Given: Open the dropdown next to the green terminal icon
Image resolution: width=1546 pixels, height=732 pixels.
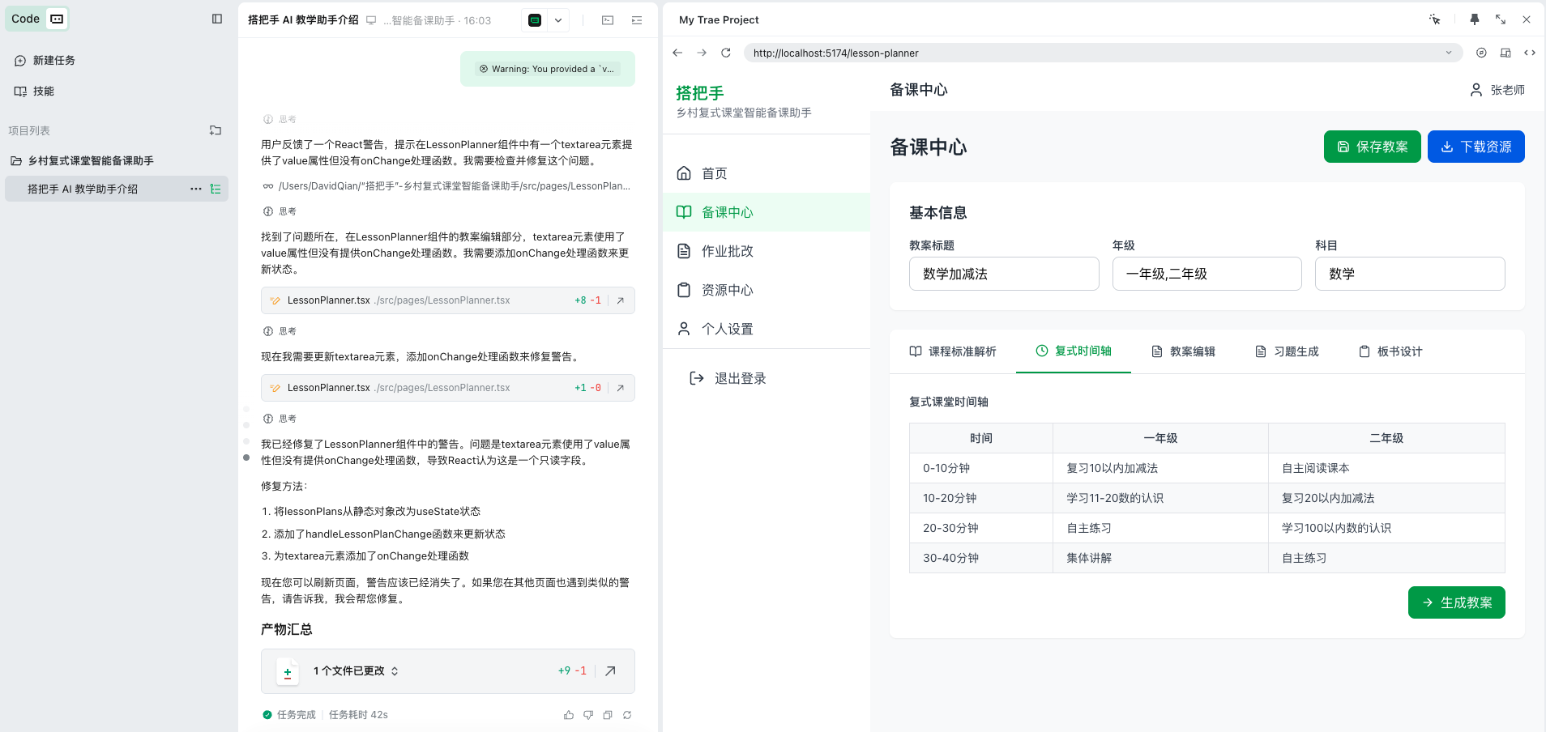Looking at the screenshot, I should tap(558, 20).
